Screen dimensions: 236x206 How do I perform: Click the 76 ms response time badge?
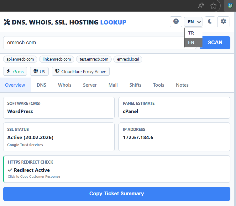coord(15,72)
